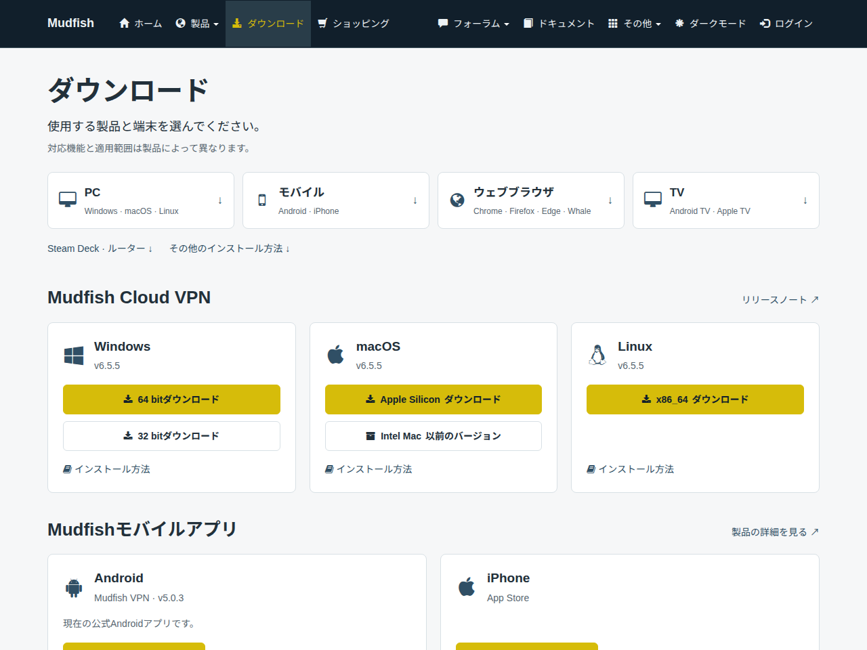Viewport: 867px width, 650px height.
Task: Open macOS インストール方法 guide
Action: (x=368, y=469)
